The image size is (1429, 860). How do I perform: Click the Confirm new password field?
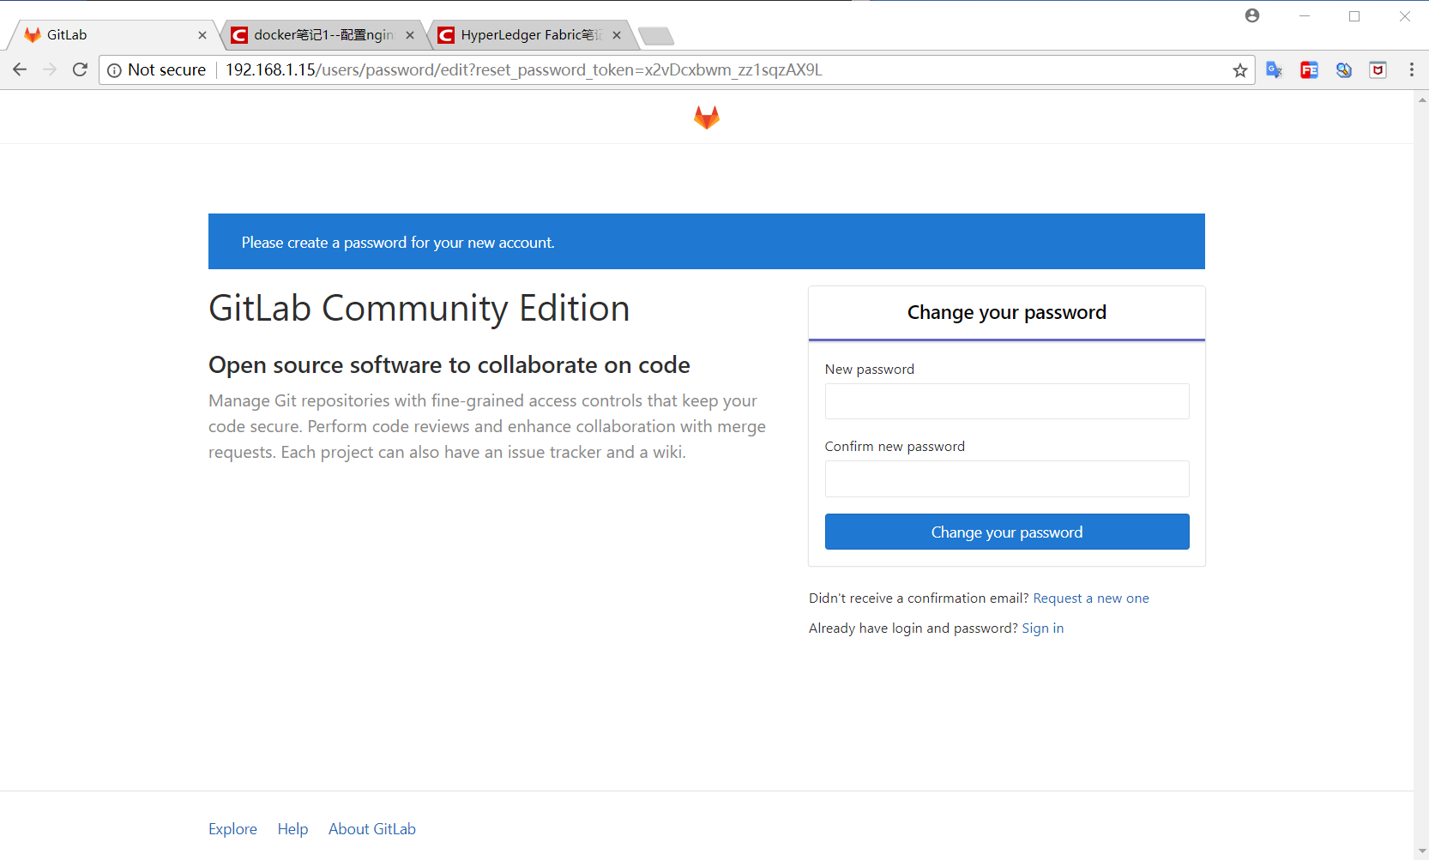coord(1007,478)
